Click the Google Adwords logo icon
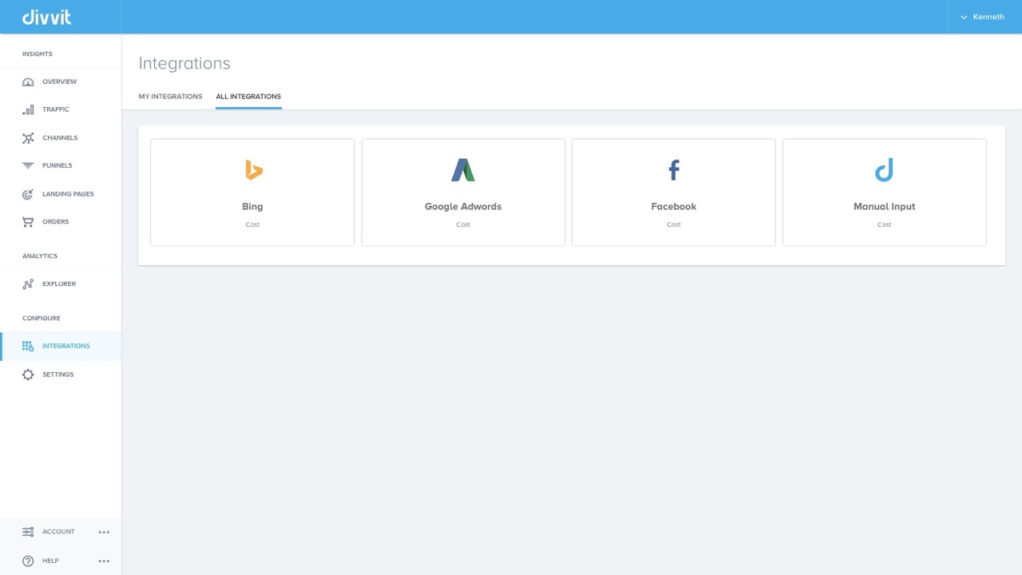 (x=463, y=170)
